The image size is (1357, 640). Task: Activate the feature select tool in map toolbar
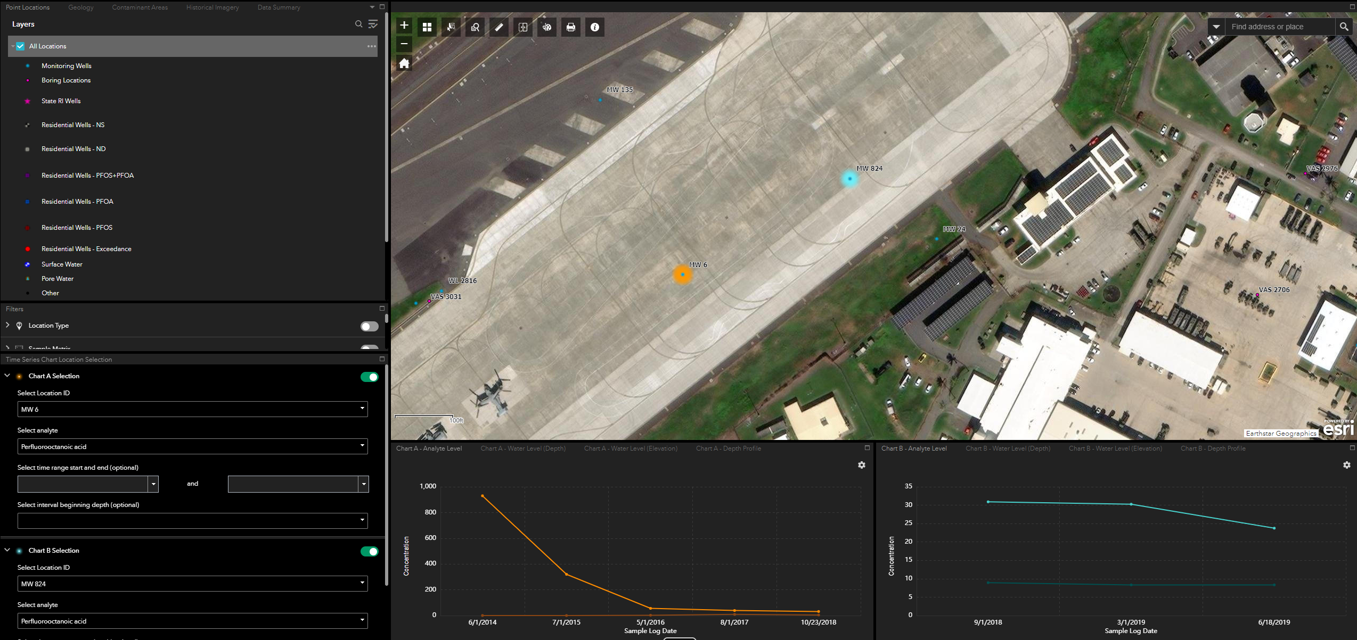tap(451, 27)
